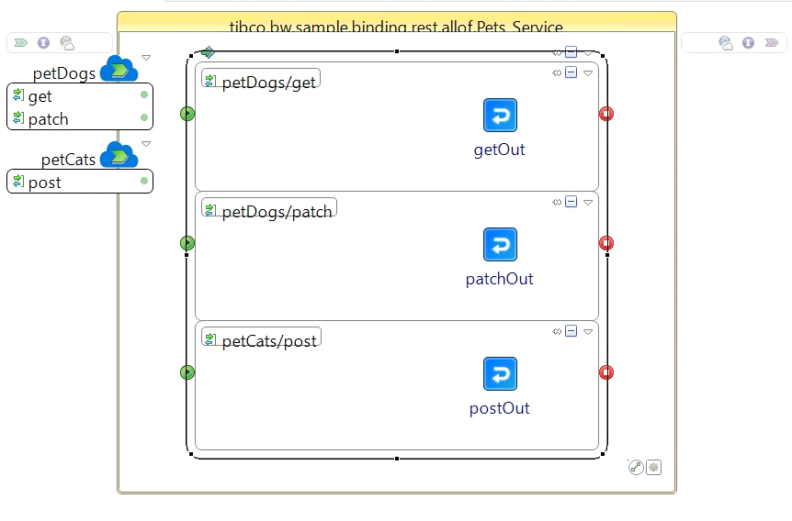Screen dimensions: 792x521
Task: Select the get operation under petDogs
Action: coord(80,95)
